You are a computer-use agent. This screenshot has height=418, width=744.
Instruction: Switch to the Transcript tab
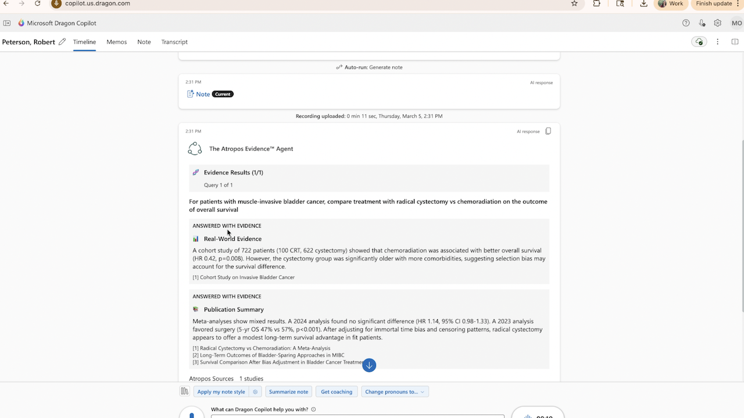[x=174, y=42]
